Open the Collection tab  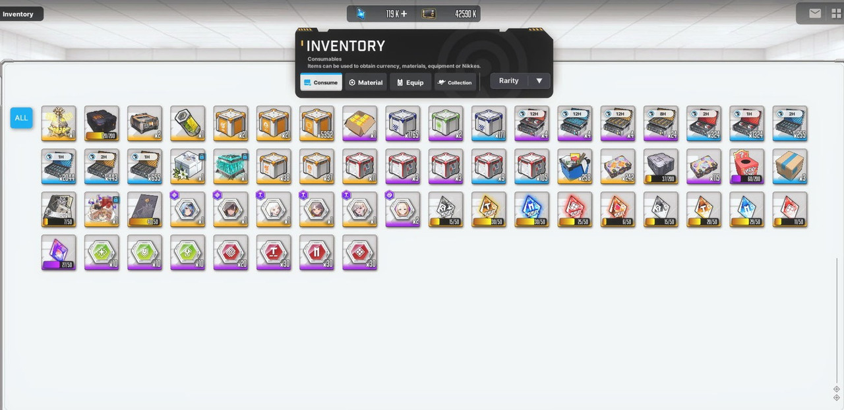(x=455, y=82)
